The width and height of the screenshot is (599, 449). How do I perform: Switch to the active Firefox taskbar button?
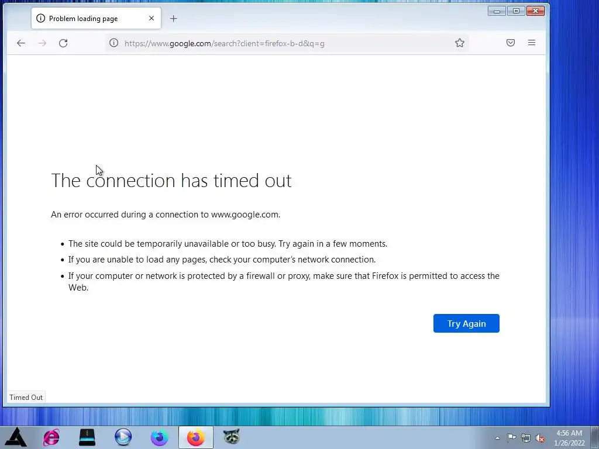[195, 437]
